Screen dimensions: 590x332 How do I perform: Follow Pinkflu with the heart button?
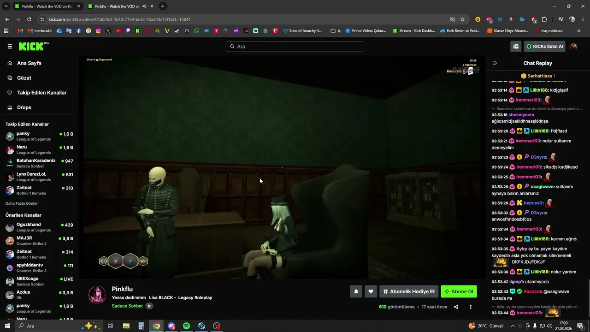(371, 291)
